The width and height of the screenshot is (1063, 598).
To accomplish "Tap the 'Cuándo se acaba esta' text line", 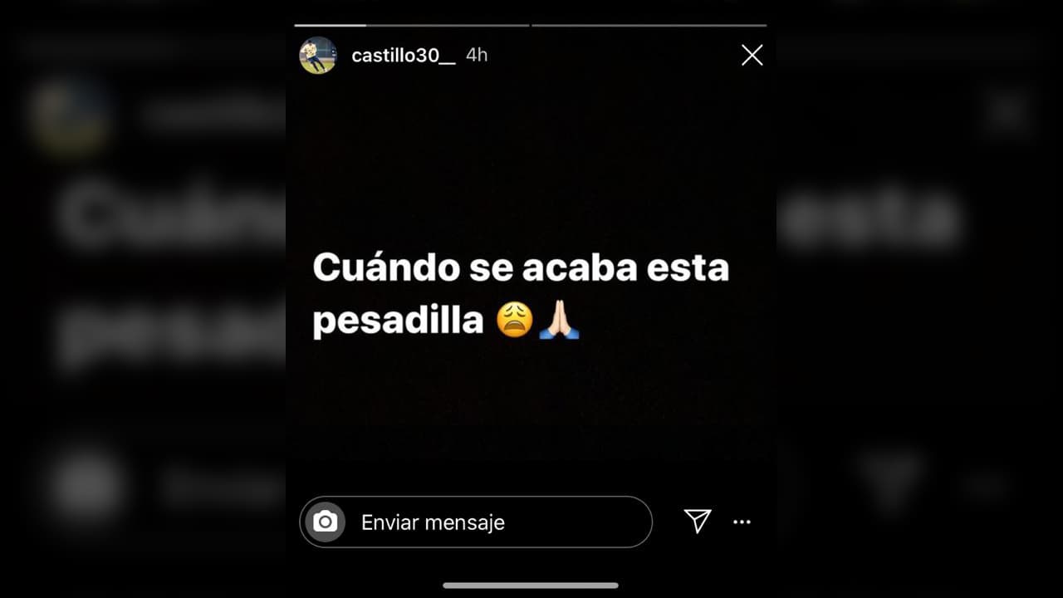I will point(521,267).
